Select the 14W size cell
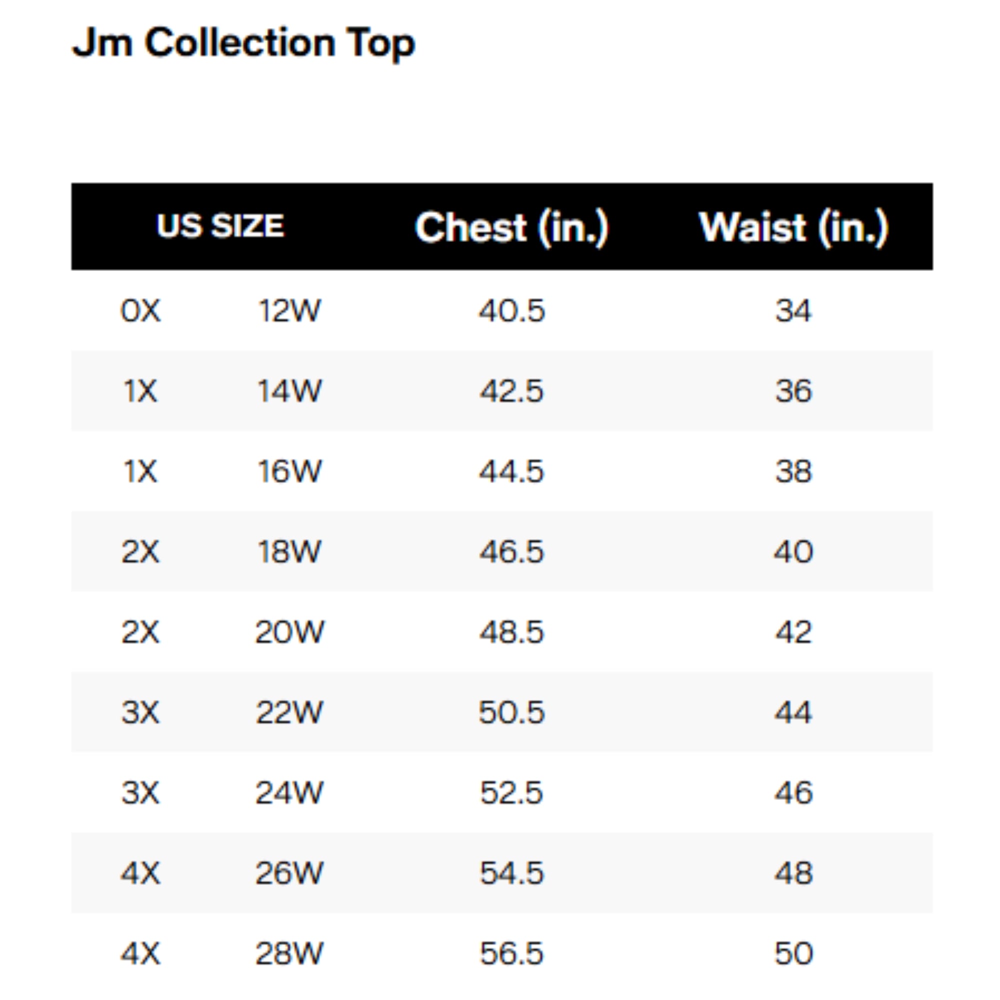This screenshot has width=1000, height=1000. point(289,391)
